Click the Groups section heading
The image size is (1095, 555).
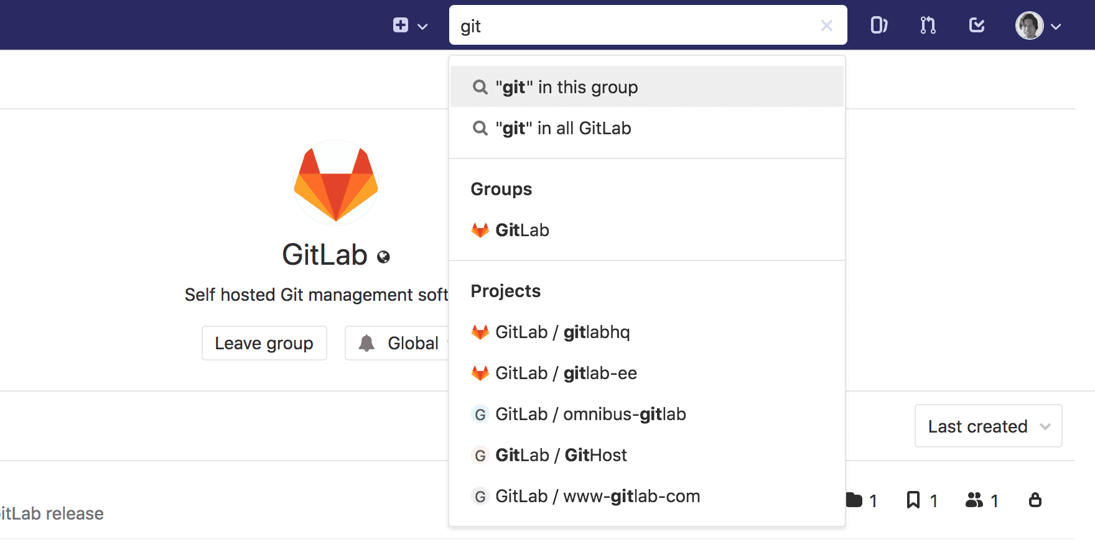pos(501,189)
